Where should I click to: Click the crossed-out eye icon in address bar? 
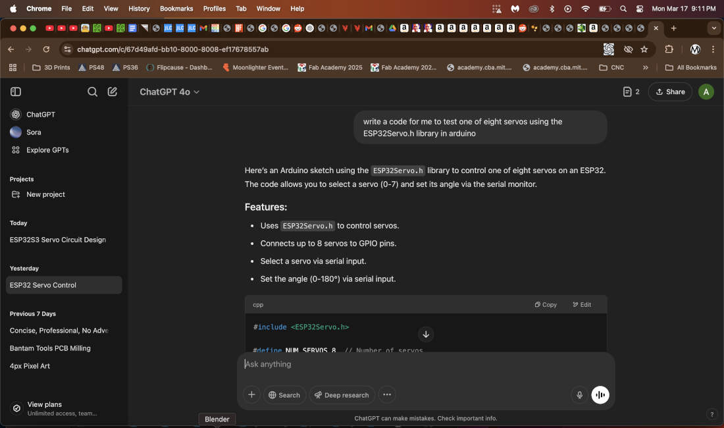coord(628,49)
